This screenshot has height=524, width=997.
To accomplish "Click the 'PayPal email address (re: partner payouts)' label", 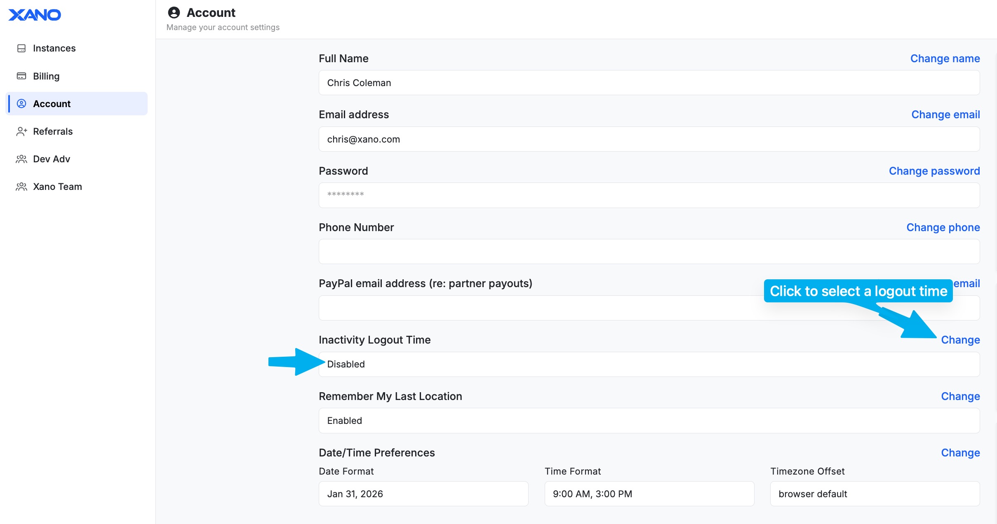I will click(426, 283).
